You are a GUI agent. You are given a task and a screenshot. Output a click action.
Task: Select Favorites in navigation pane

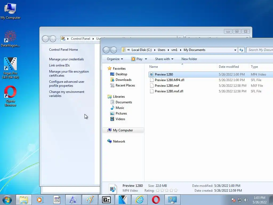pos(119,69)
